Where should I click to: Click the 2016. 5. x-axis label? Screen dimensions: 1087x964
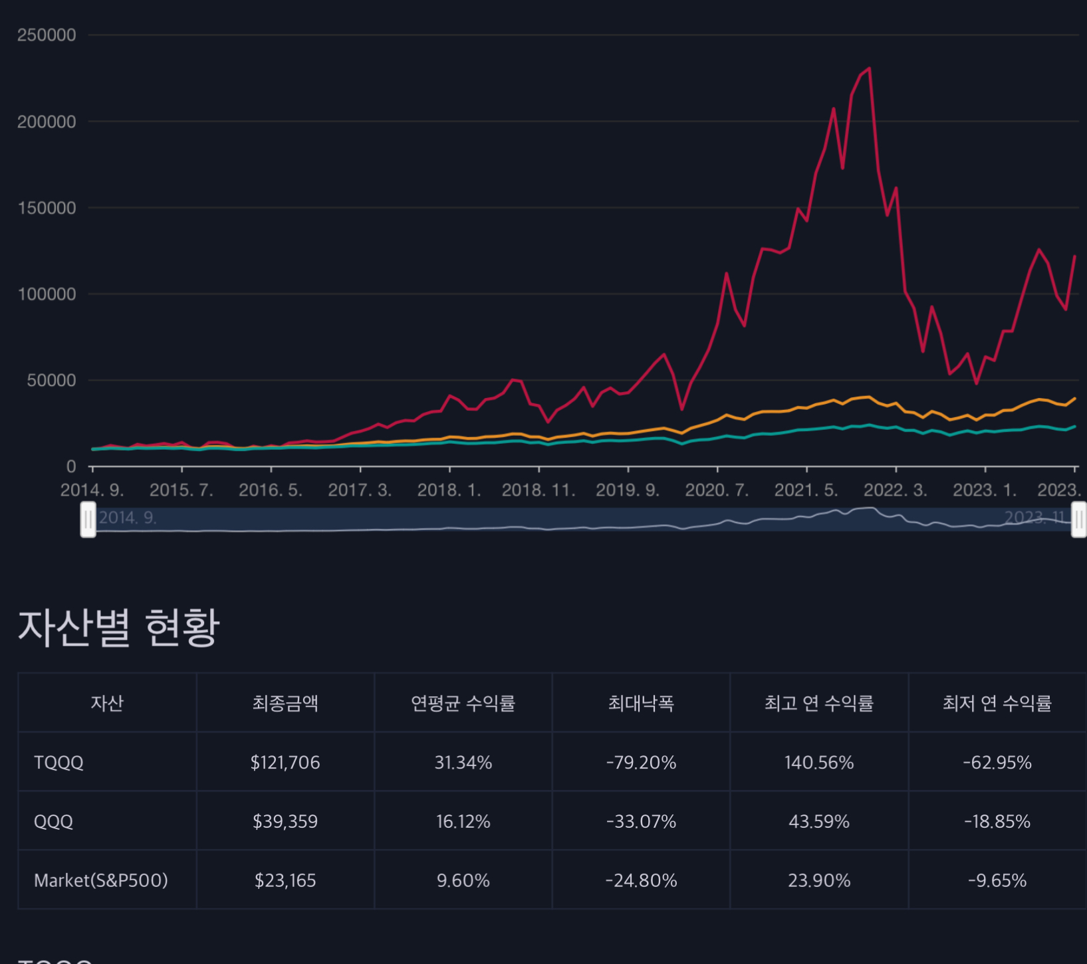tap(271, 490)
